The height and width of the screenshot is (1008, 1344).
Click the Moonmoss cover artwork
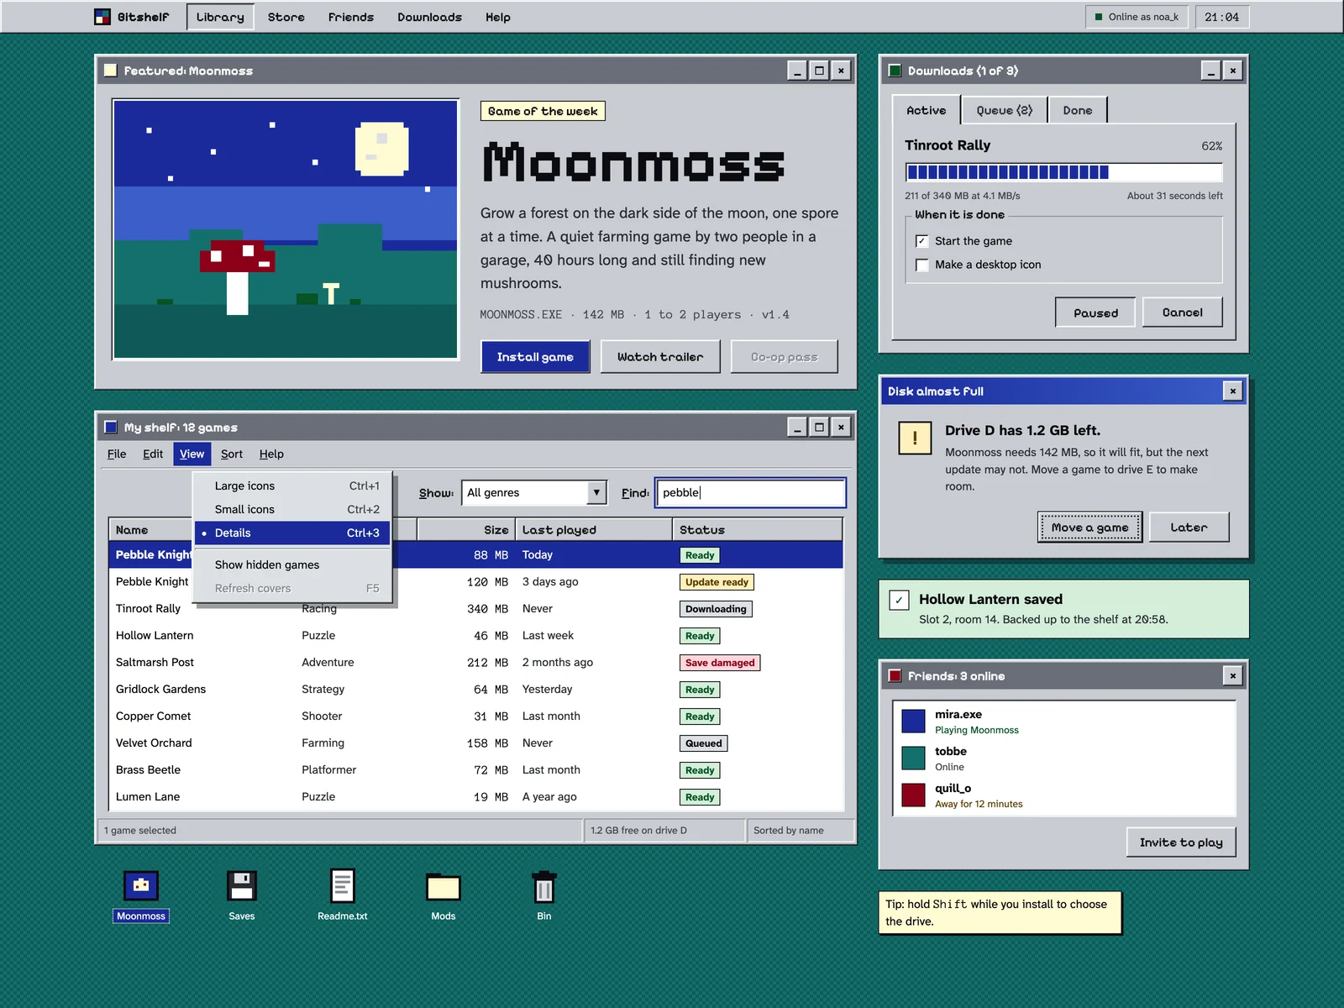click(286, 229)
